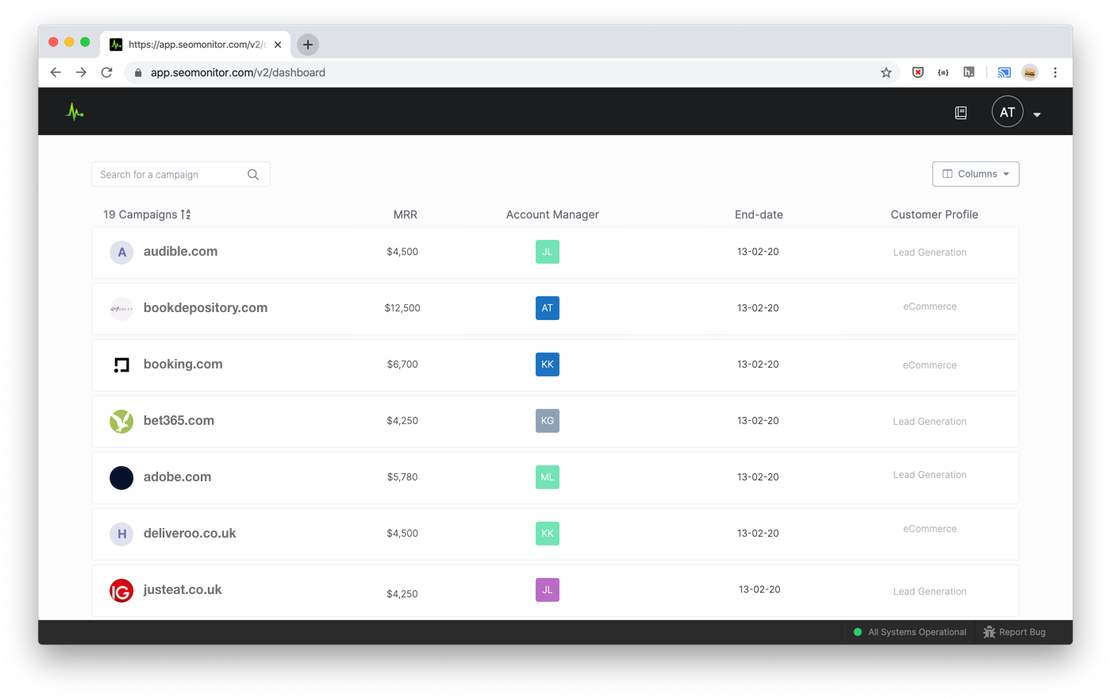
Task: Click the $12,500 MRR value
Action: click(402, 308)
